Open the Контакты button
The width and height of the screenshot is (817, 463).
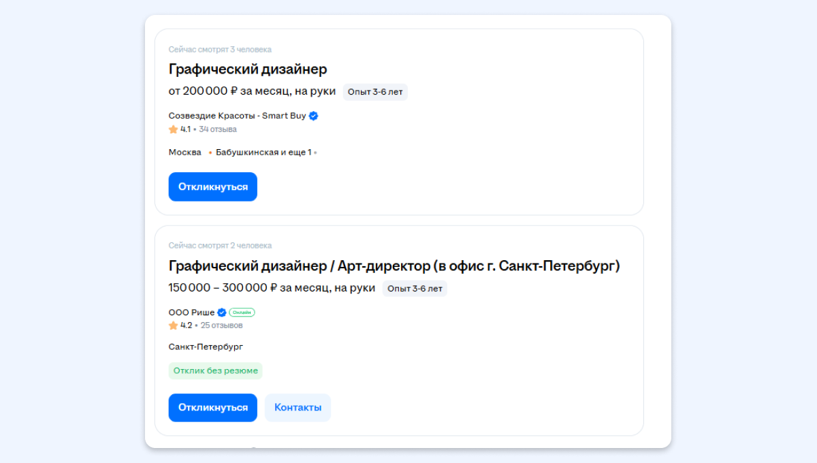coord(298,407)
